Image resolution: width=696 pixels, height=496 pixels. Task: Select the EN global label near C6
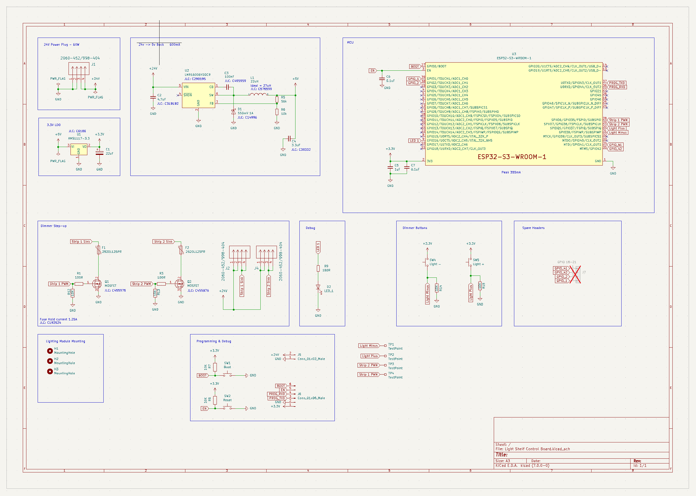[x=373, y=70]
